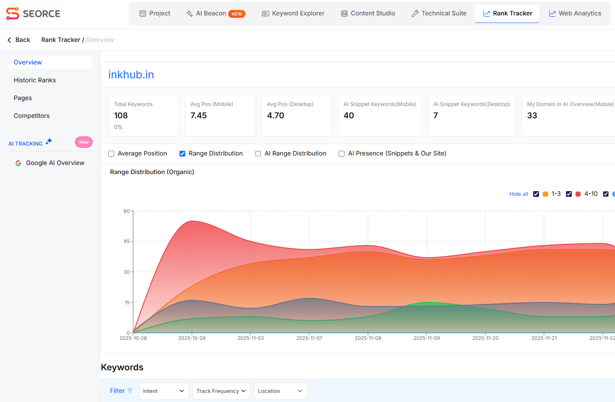Click the SEORCE logo

point(33,13)
